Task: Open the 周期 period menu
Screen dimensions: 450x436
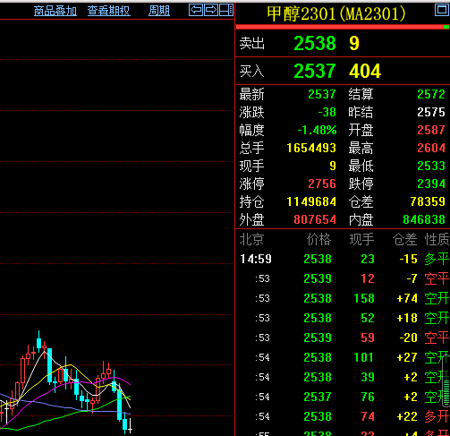Action: (159, 11)
